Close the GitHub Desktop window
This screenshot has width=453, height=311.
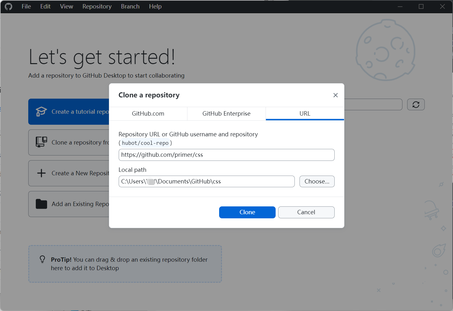click(x=442, y=7)
